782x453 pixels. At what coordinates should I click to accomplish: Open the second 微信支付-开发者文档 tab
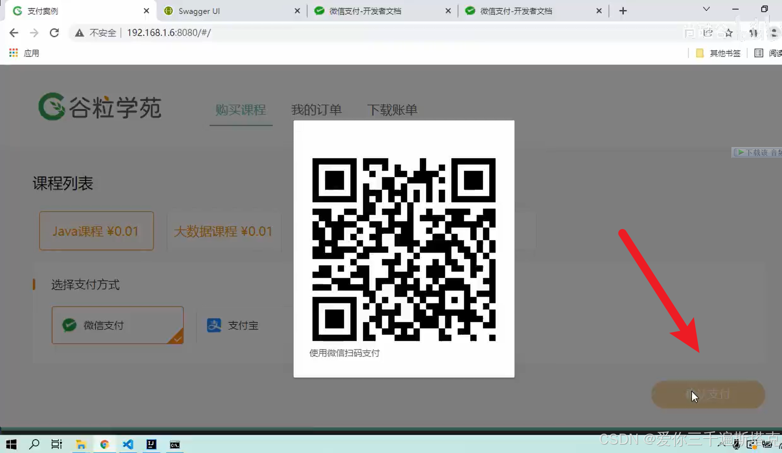coord(533,11)
